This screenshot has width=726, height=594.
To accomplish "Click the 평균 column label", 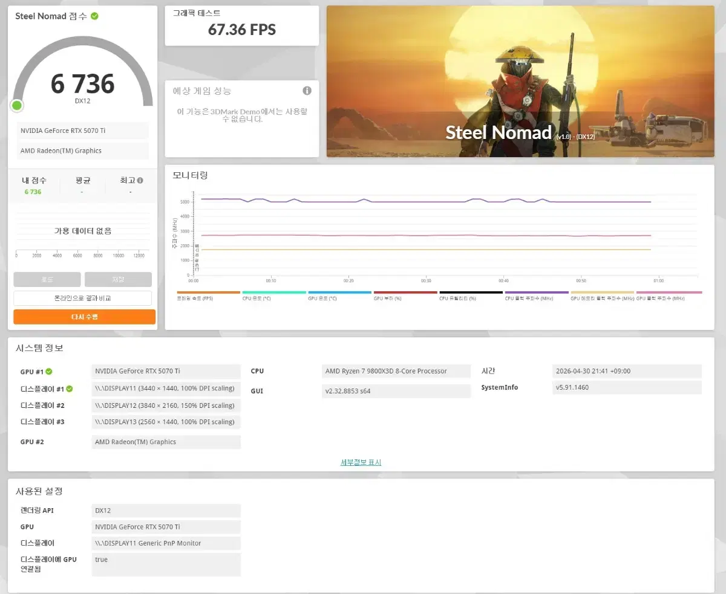I will 83,181.
